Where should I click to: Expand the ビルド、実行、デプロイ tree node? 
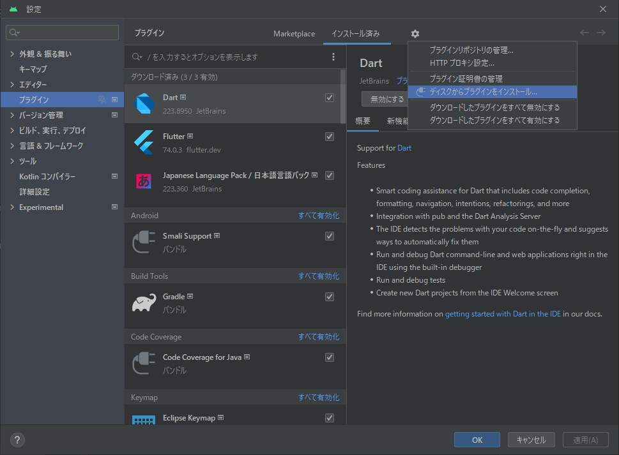click(x=12, y=131)
